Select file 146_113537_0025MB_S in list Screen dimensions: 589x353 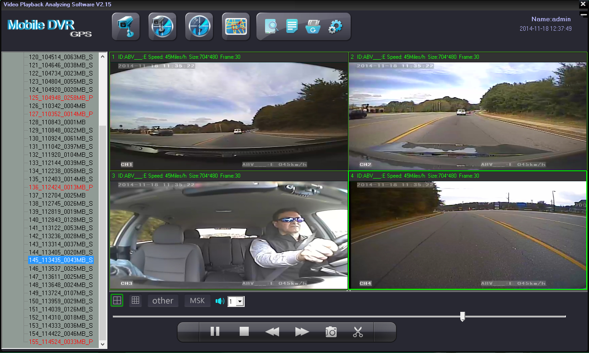[x=61, y=268]
